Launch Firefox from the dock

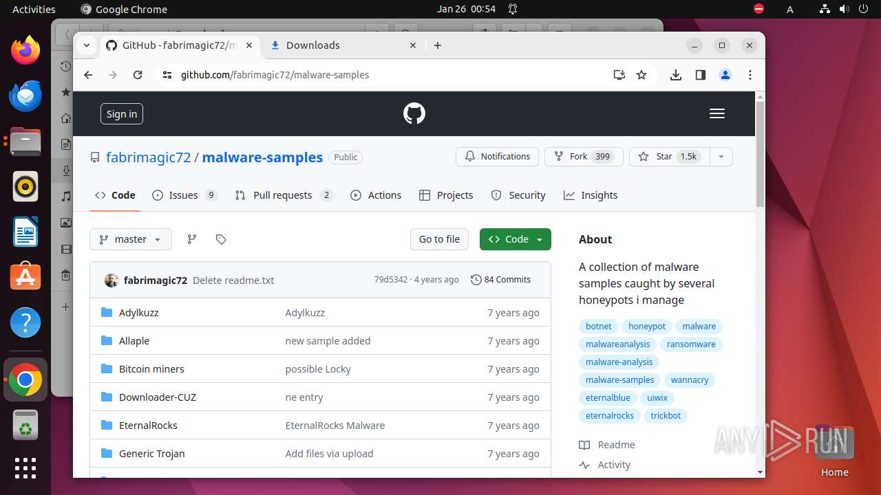pyautogui.click(x=25, y=51)
